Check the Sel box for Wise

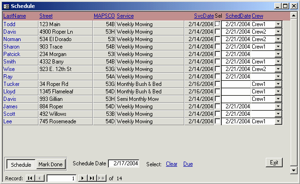(x=217, y=69)
